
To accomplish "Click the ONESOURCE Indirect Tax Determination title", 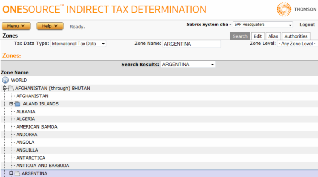I will point(104,10).
